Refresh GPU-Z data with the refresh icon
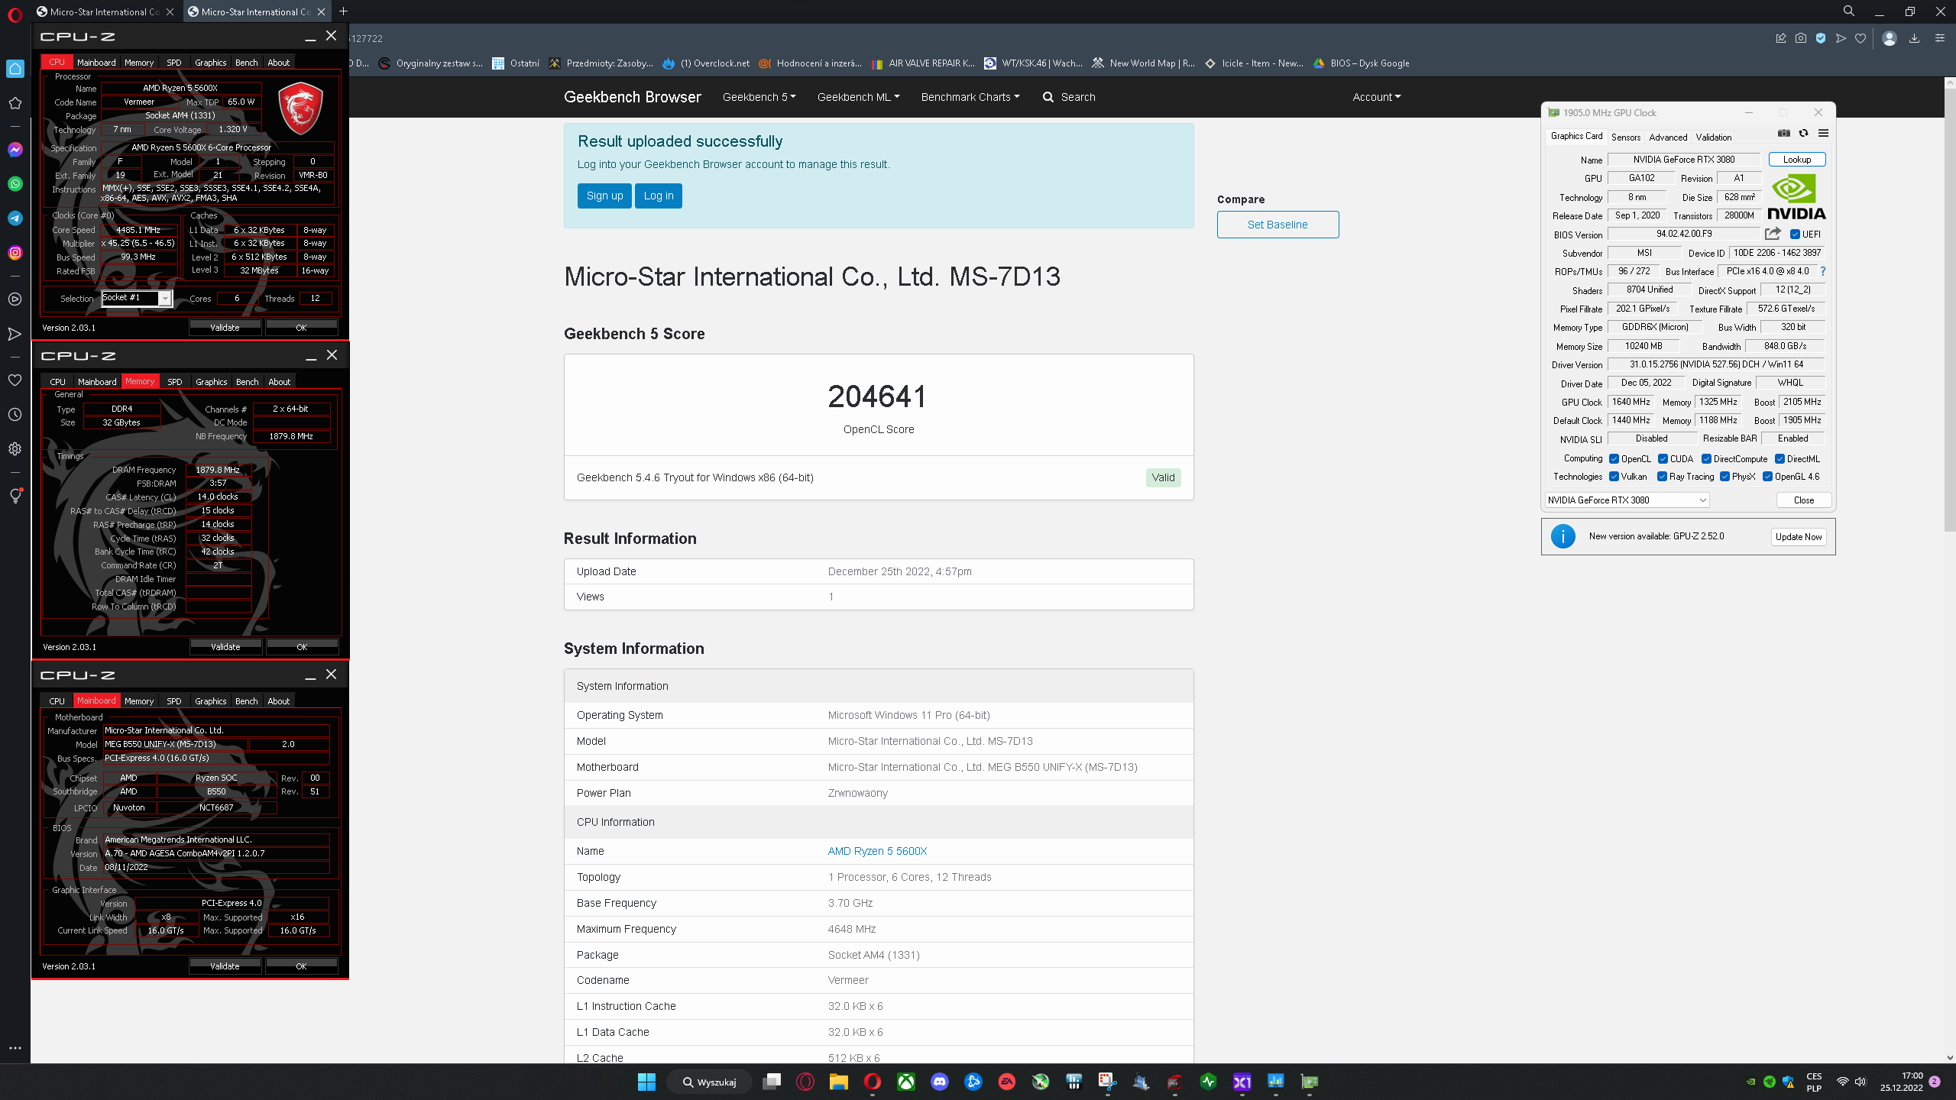Screen dimensions: 1956x1100 tap(1803, 133)
